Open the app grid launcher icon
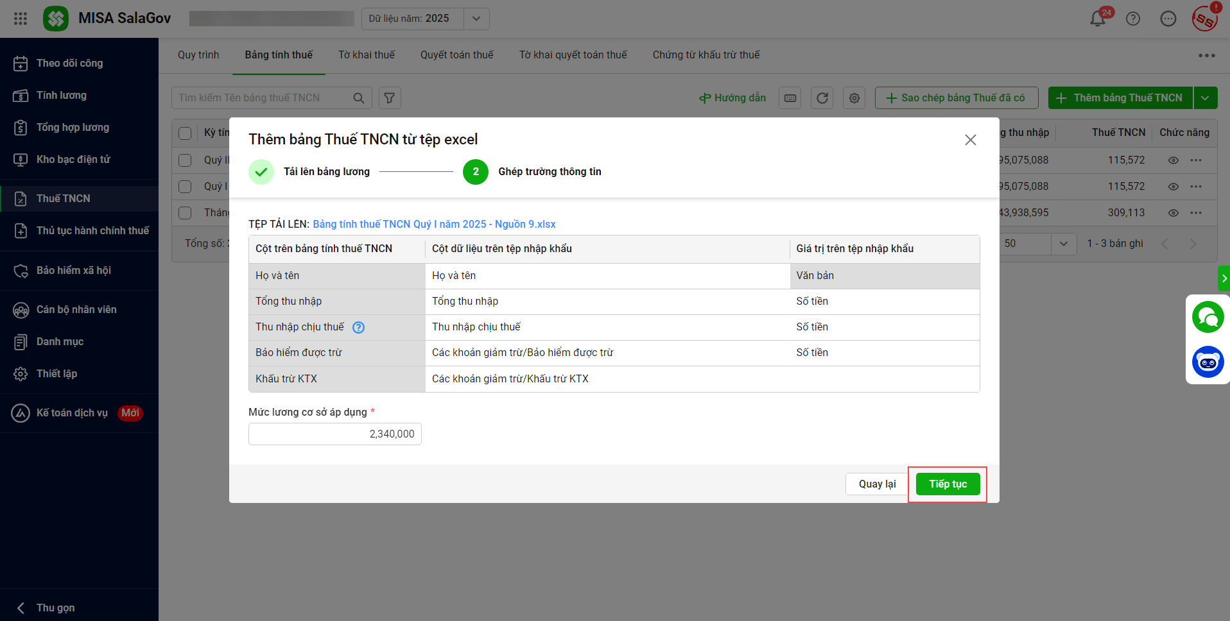 click(x=21, y=19)
